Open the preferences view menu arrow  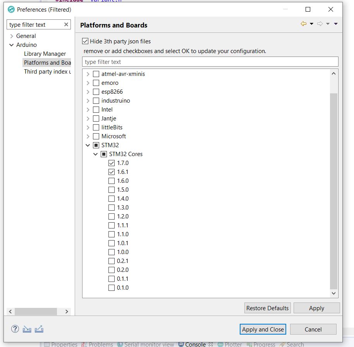click(x=336, y=24)
